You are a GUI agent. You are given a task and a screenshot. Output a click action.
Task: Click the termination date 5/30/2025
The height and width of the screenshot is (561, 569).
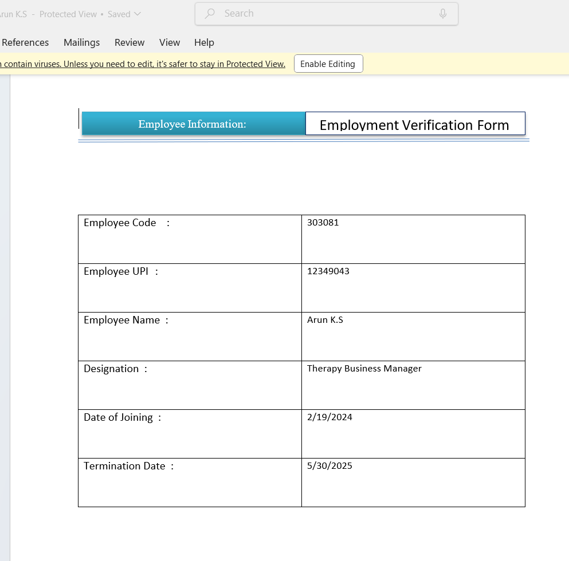coord(329,466)
